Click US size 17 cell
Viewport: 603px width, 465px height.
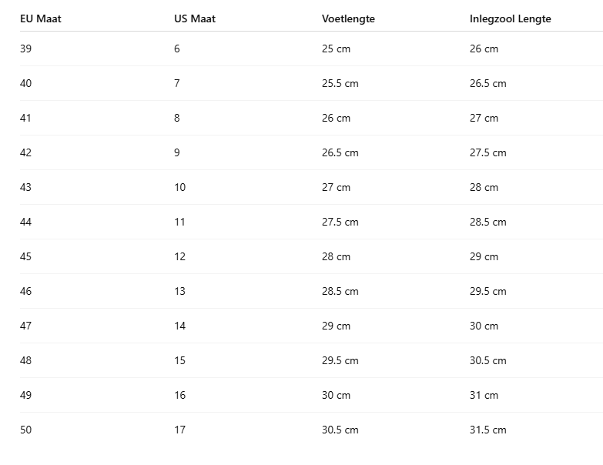point(179,430)
